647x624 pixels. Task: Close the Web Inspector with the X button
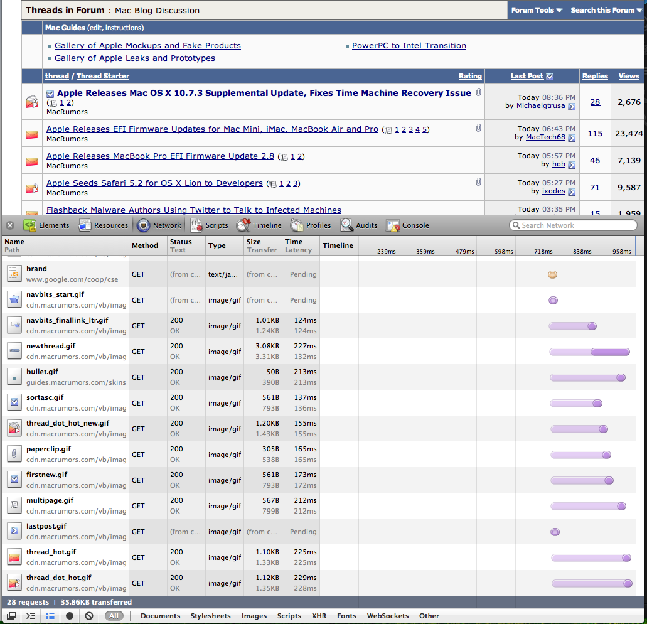pos(10,225)
